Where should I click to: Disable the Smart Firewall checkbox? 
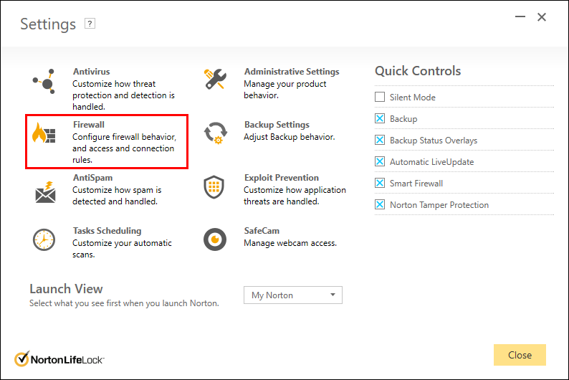coord(380,184)
